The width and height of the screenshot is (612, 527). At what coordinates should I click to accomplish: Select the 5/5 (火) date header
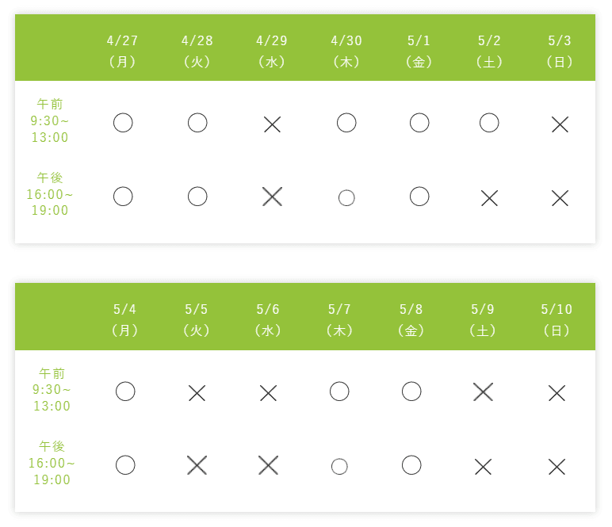point(197,320)
